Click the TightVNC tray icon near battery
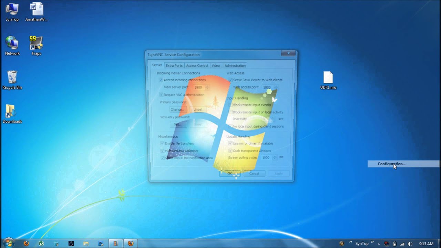This screenshot has width=441, height=248. (x=387, y=244)
